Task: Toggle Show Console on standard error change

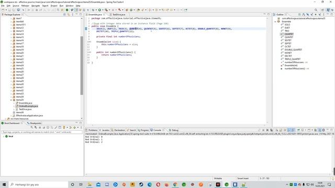Action: [293, 130]
